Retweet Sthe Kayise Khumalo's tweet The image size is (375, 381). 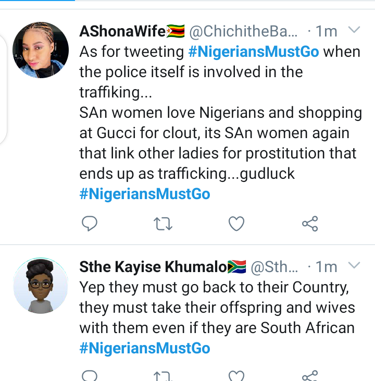pos(163,376)
